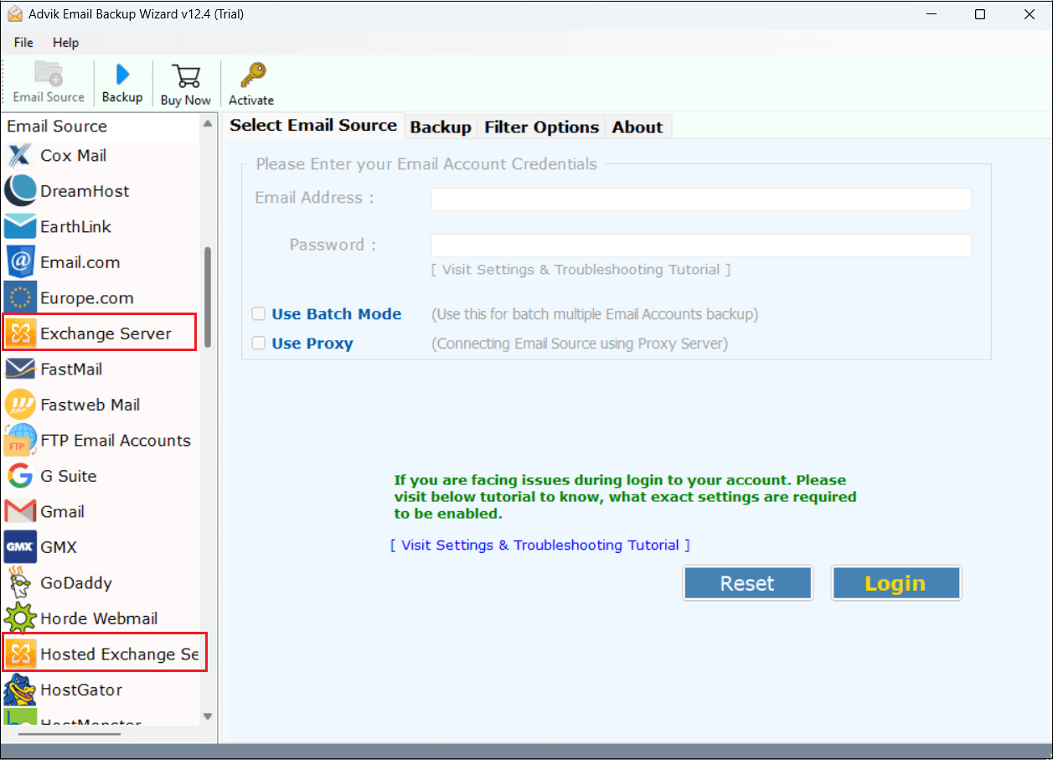Select the Horde Webmail gear icon
The image size is (1053, 760).
(19, 618)
